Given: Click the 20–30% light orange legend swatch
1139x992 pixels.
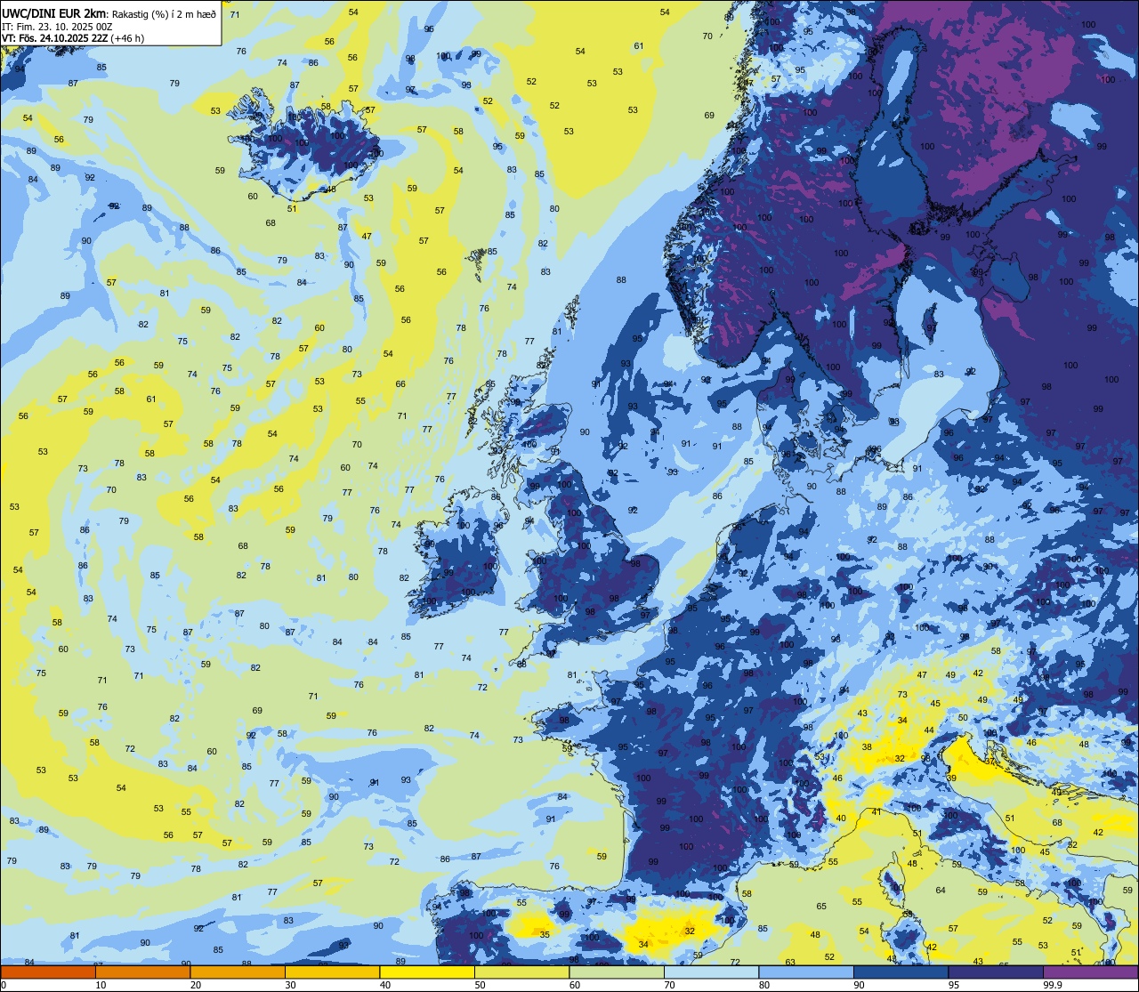Looking at the screenshot, I should (238, 972).
